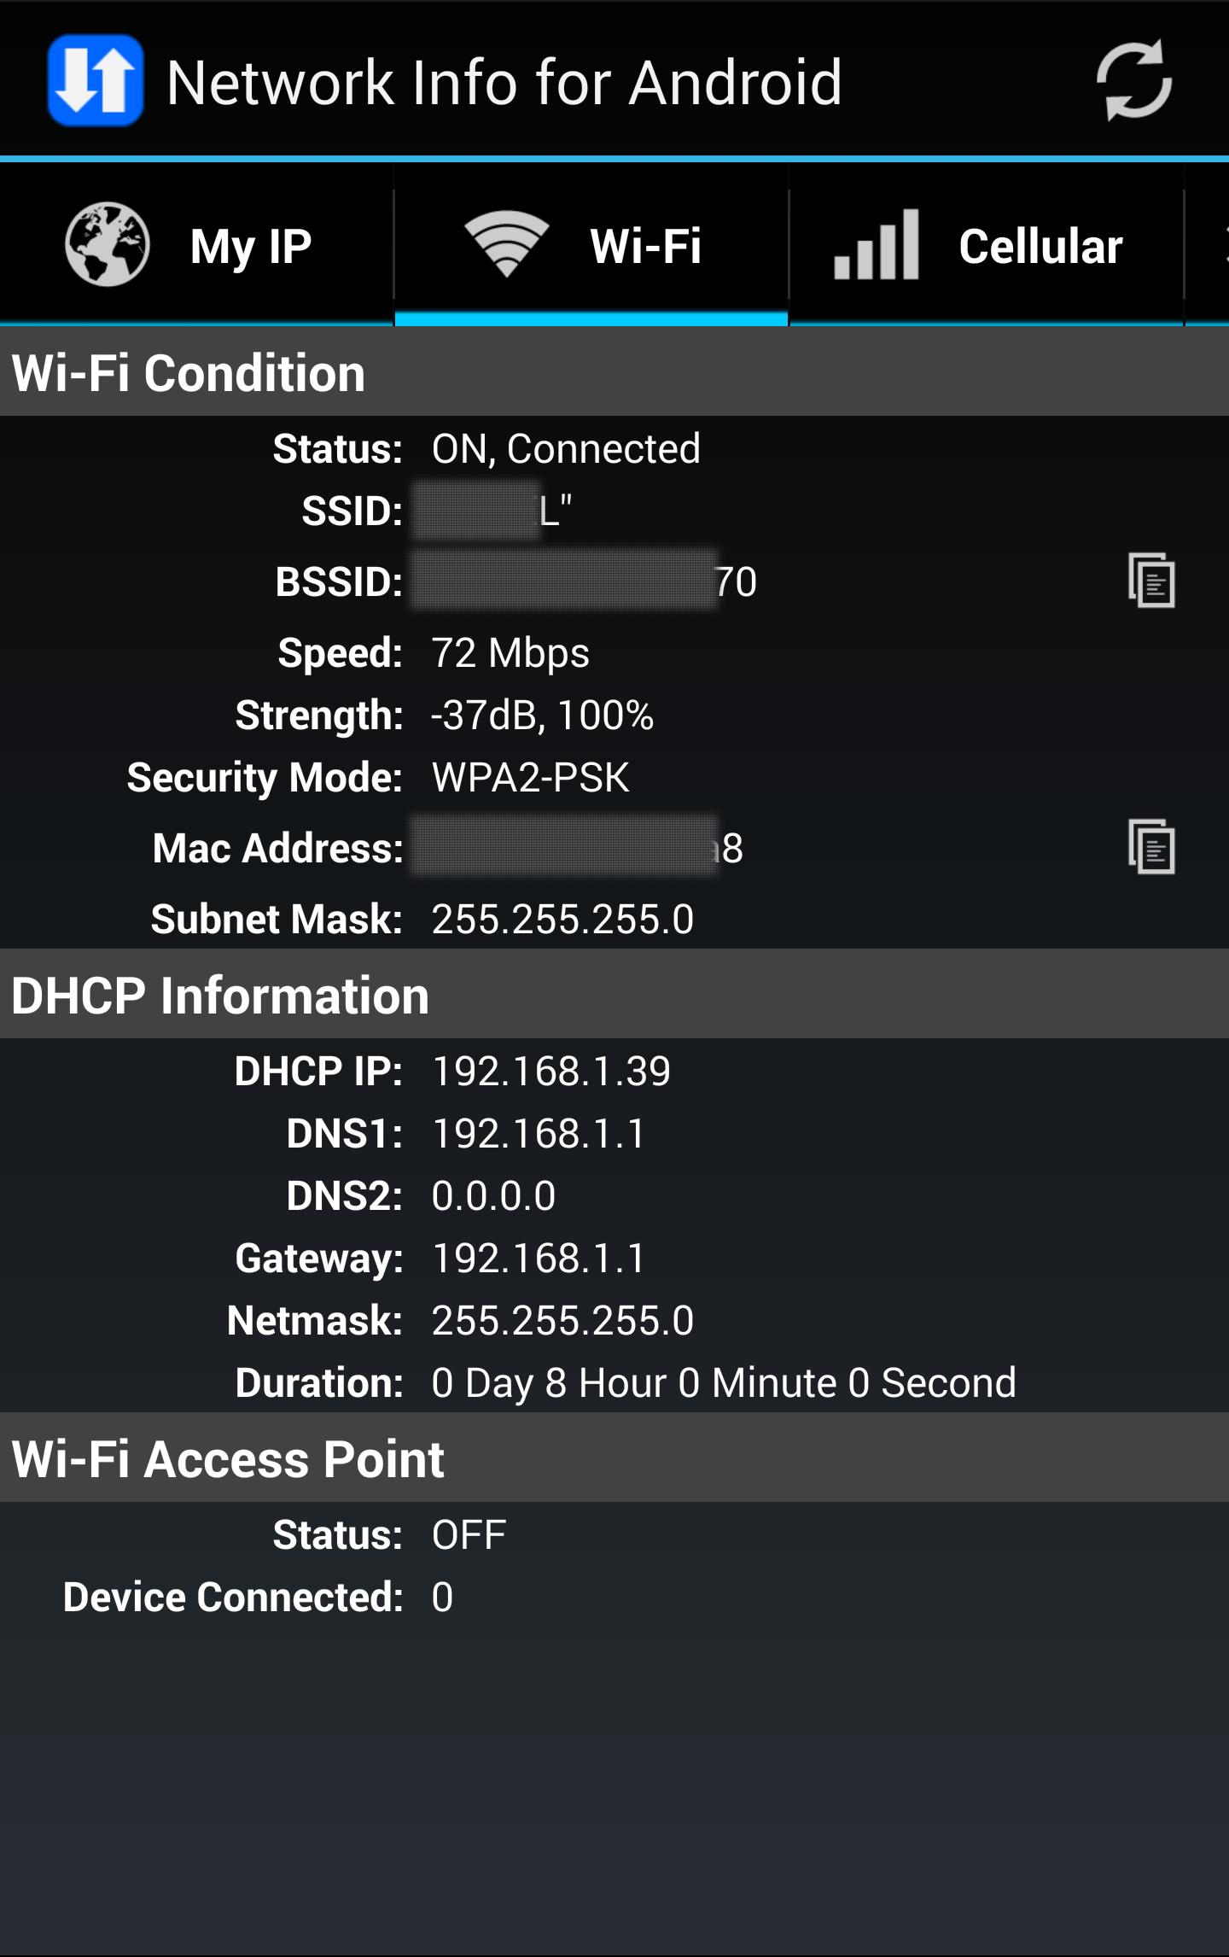Screen dimensions: 1229x1957
Task: Select the Wi-Fi tab label
Action: [x=645, y=247]
